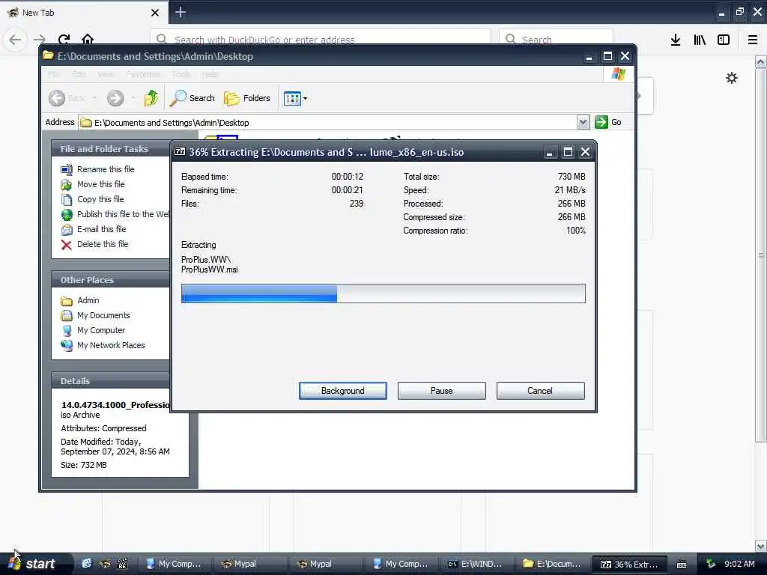767x575 pixels.
Task: Expand the Forward history dropdown arrow
Action: pos(133,98)
